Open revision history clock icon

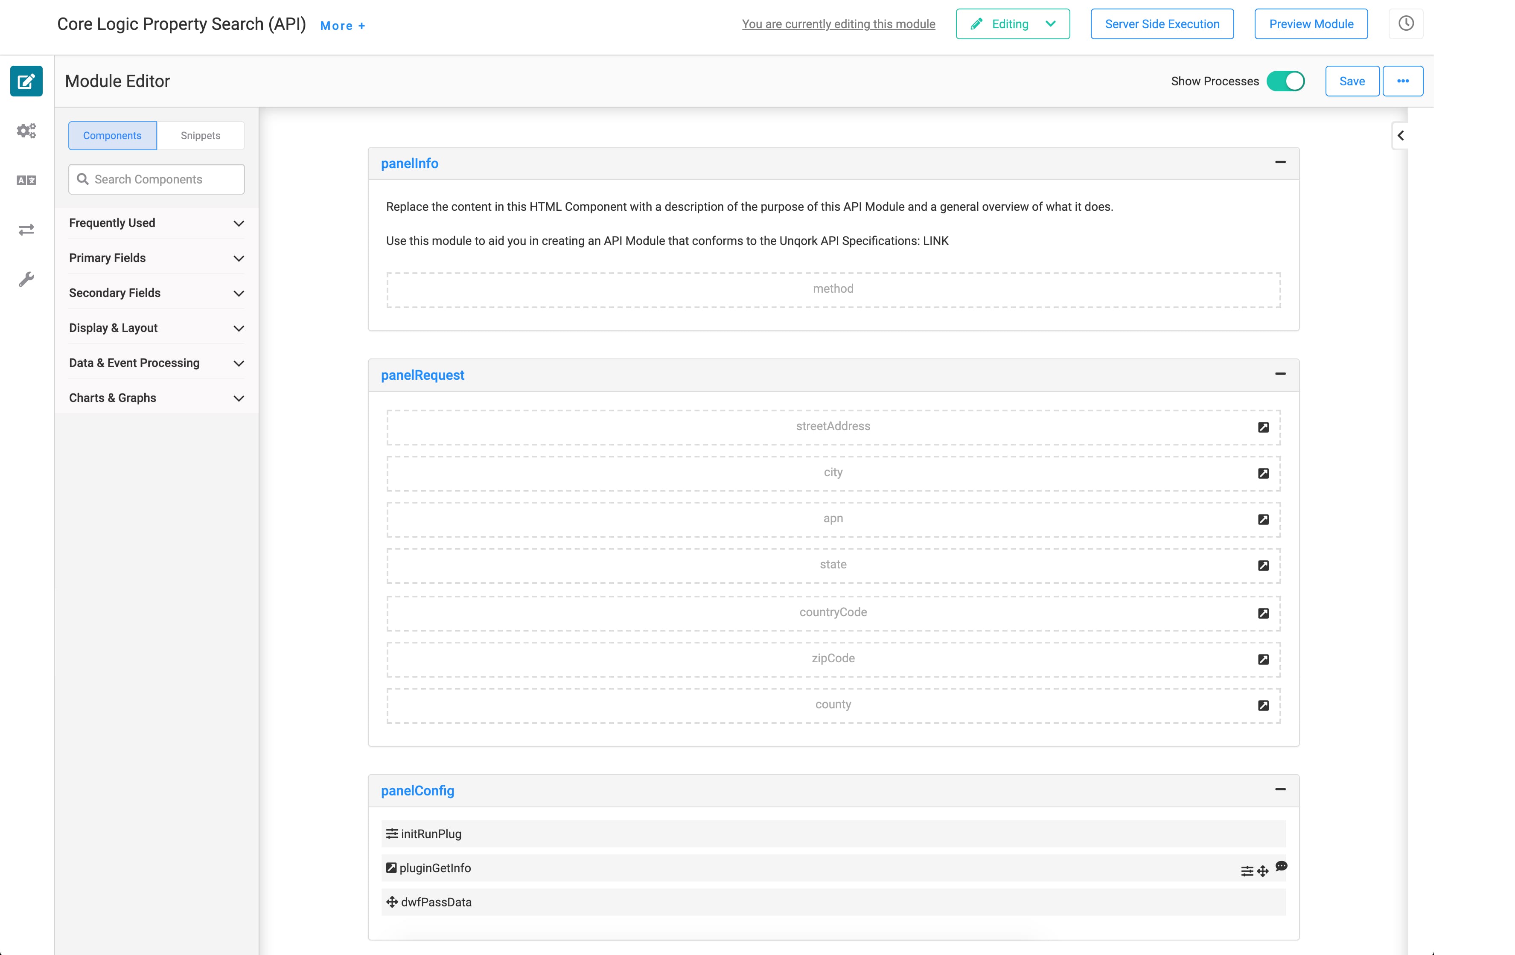[1405, 24]
